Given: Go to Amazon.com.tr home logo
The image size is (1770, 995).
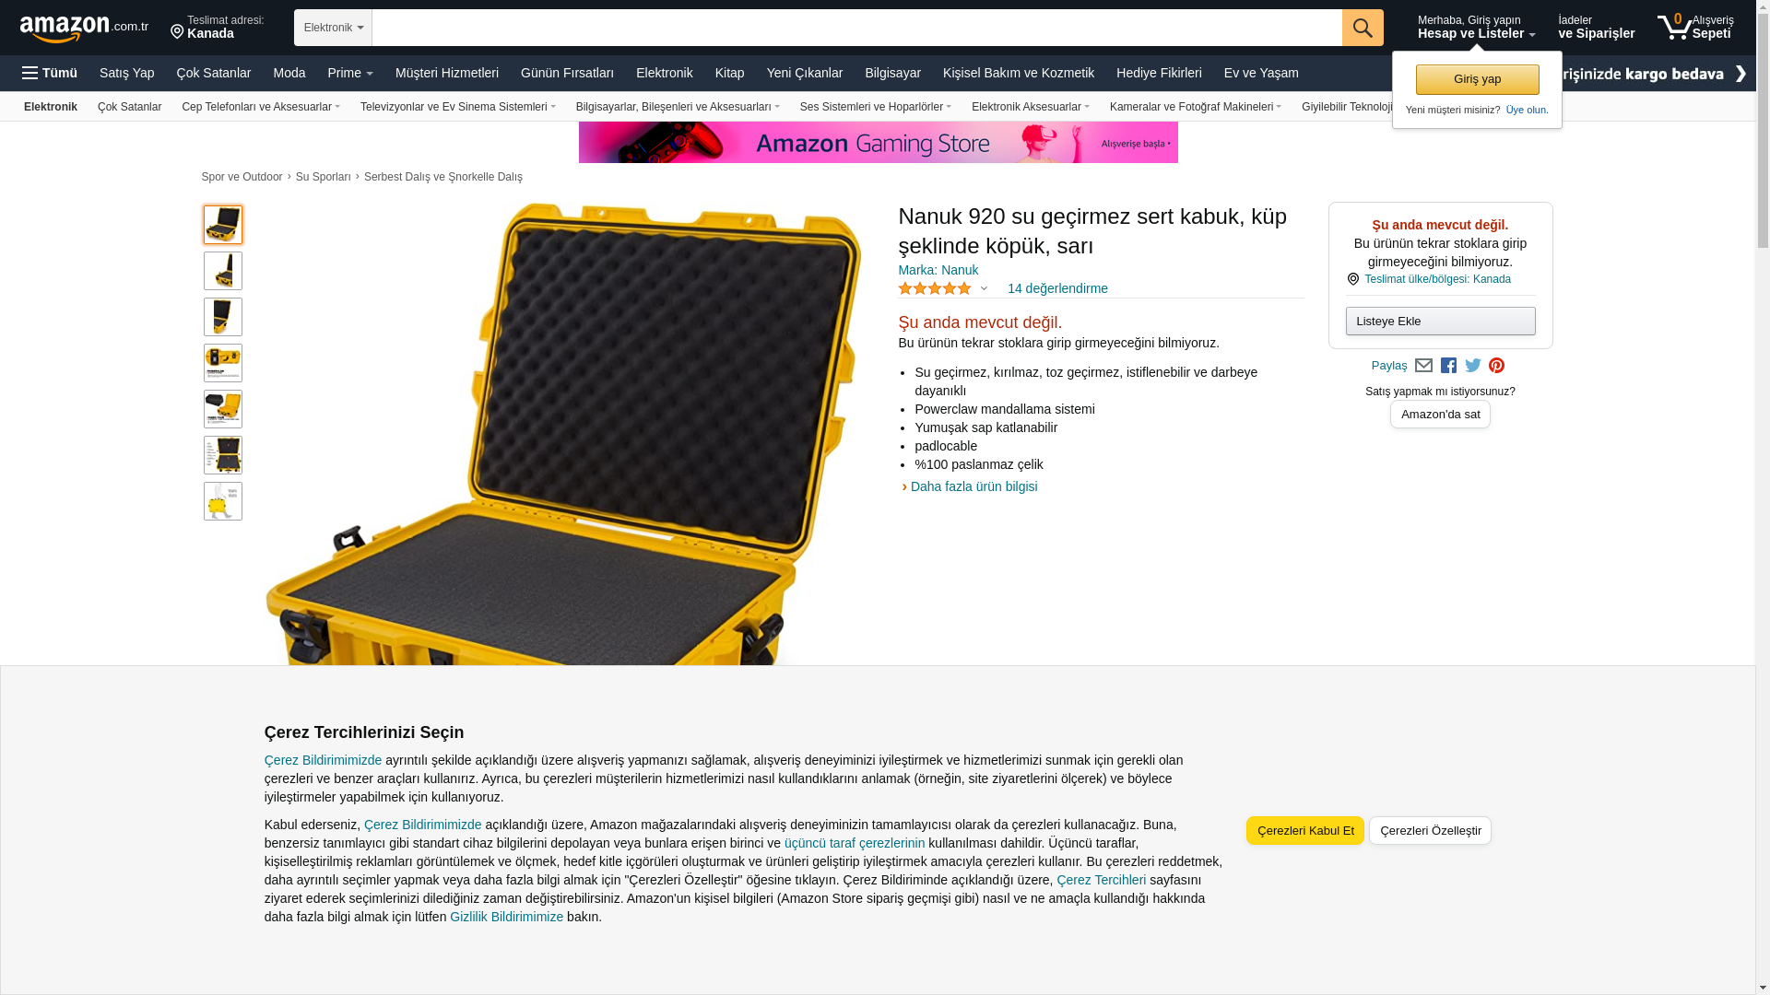Looking at the screenshot, I should (84, 29).
